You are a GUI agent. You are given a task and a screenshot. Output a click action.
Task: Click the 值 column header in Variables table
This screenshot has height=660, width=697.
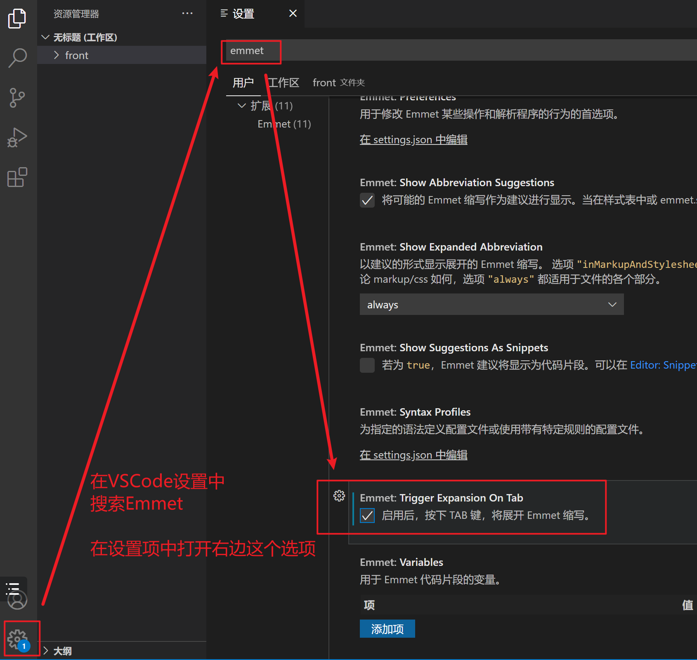pos(688,605)
